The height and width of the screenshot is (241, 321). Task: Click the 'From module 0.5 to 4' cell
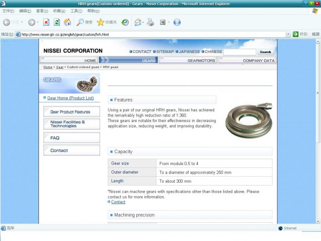[214, 163]
